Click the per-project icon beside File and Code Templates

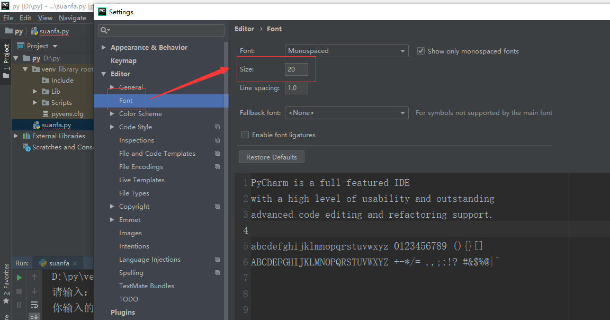coord(218,154)
